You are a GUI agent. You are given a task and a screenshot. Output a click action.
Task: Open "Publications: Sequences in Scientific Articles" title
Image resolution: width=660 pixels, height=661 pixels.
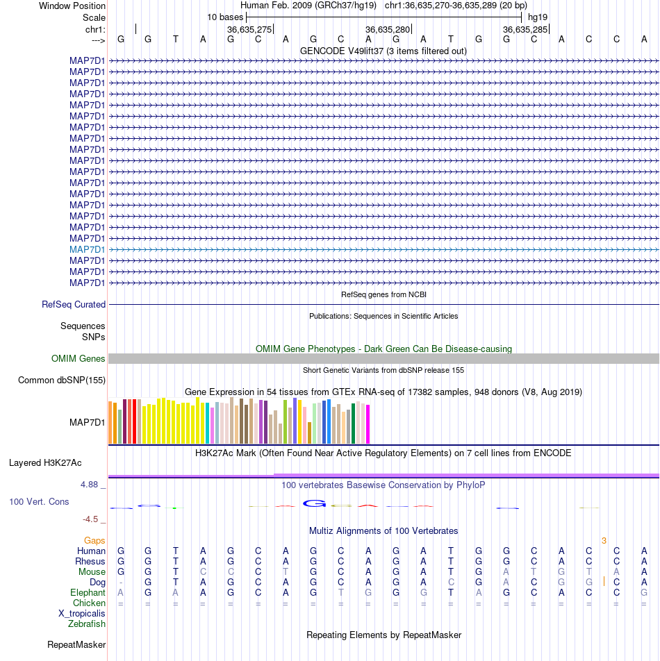[x=383, y=316]
